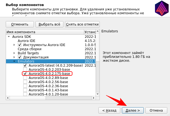Expand the Документация tree node
170x116 pixels.
click(14, 57)
